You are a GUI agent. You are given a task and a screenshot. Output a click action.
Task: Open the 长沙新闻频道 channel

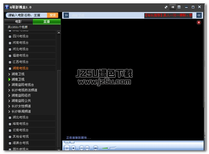(21, 112)
